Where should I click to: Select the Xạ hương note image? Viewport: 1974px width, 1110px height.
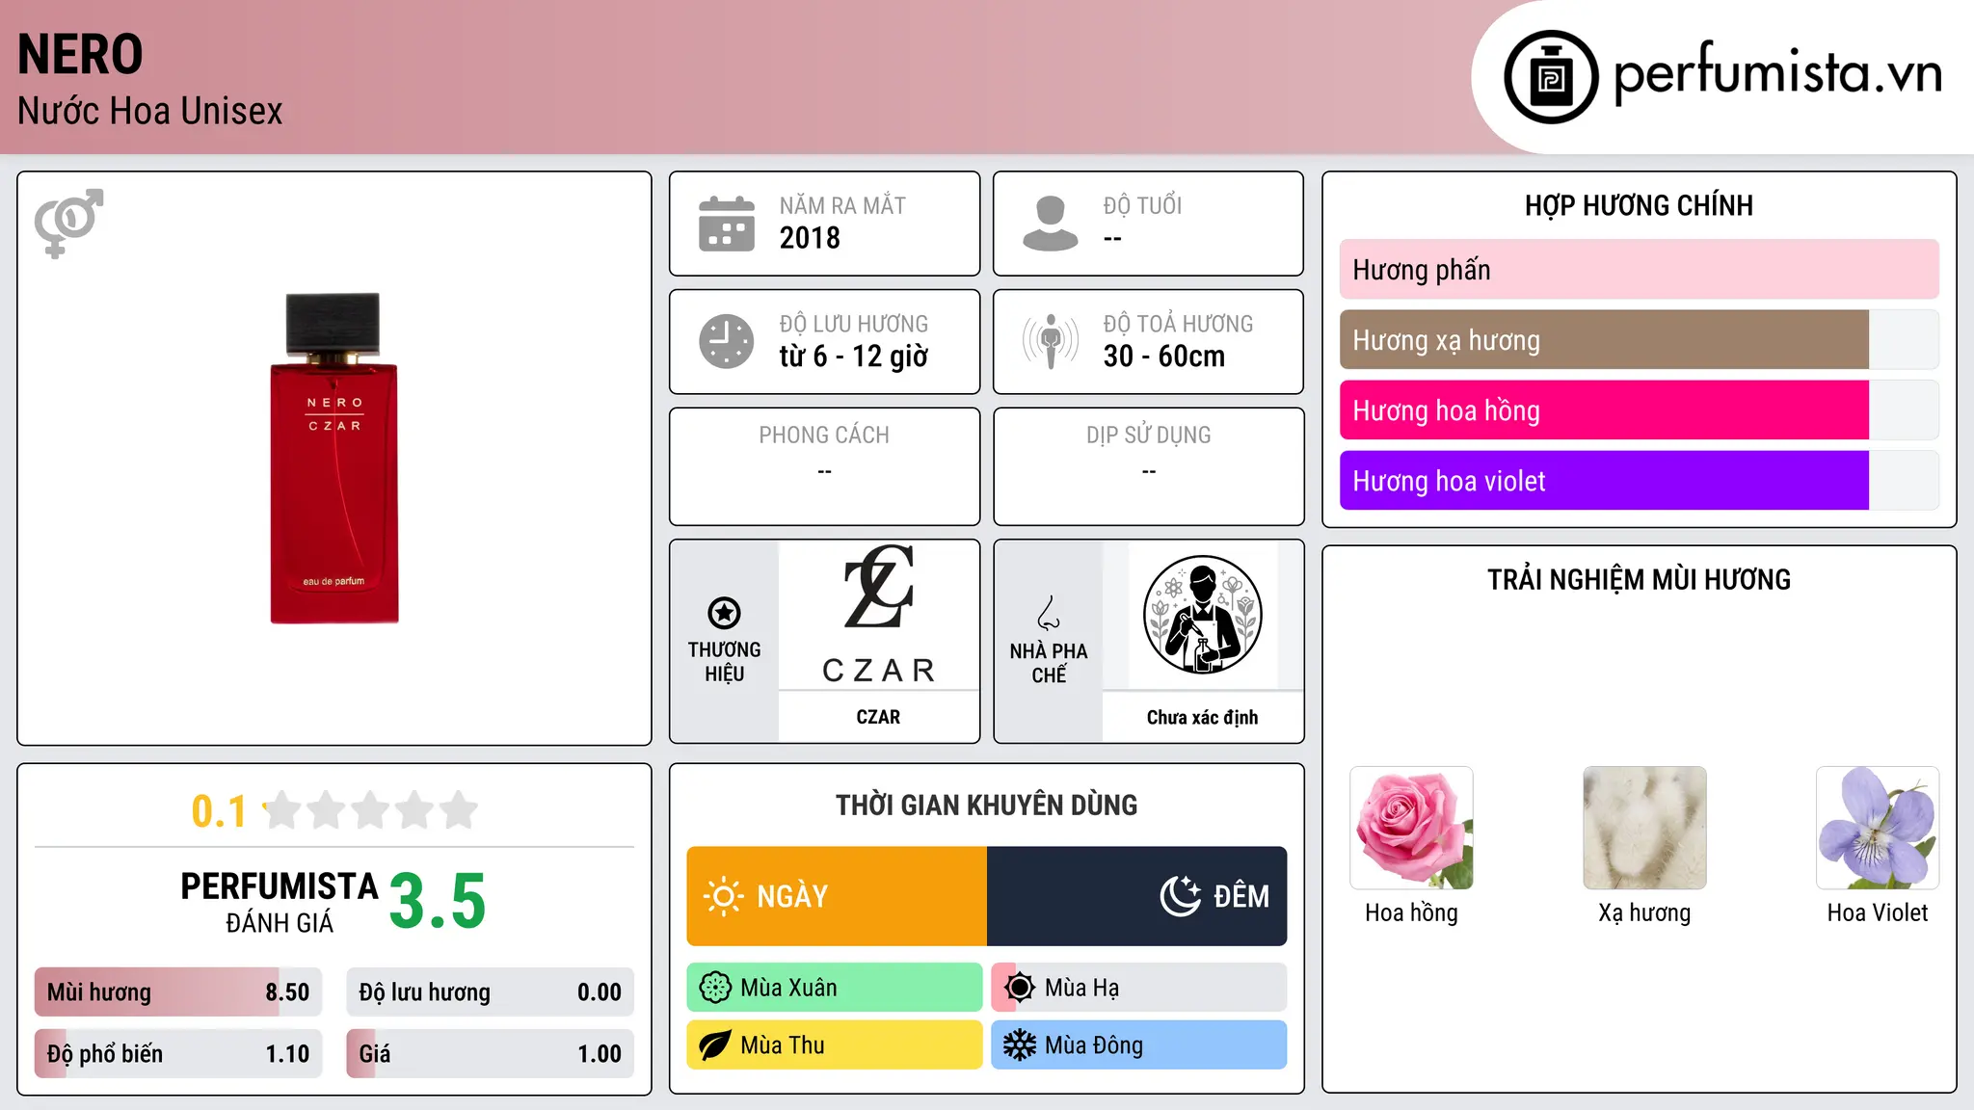point(1644,828)
